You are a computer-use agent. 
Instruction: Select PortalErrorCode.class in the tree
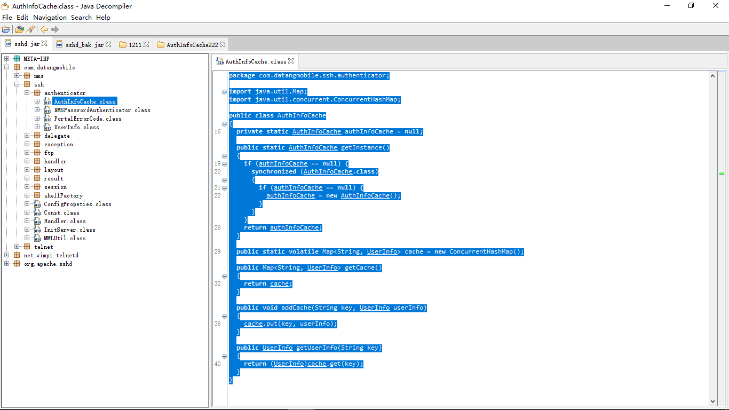[88, 119]
